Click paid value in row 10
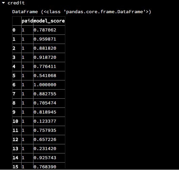The height and width of the screenshot is (170, 179). (x=23, y=121)
